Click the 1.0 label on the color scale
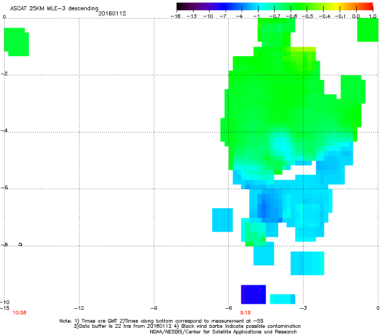The height and width of the screenshot is (335, 382). point(373,16)
